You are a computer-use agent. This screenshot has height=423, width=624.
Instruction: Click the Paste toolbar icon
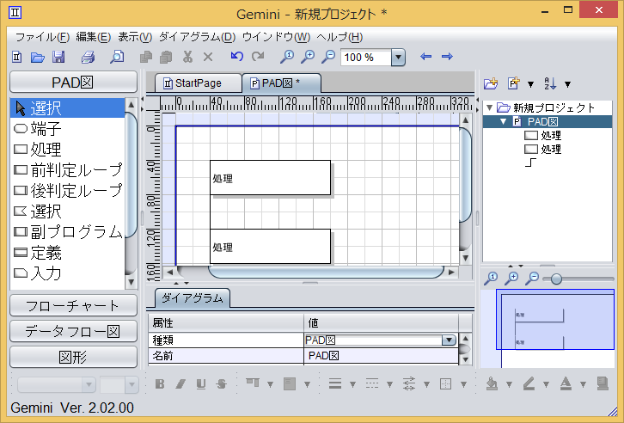tap(166, 57)
